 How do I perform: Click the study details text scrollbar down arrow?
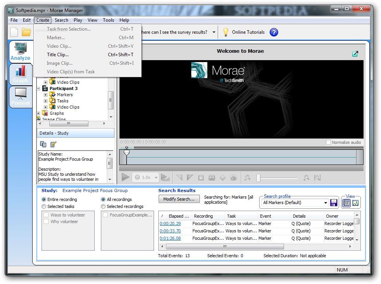coord(110,180)
